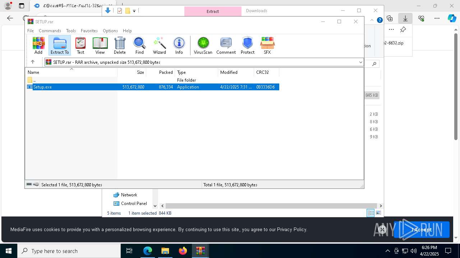This screenshot has height=258, width=460.
Task: Run the Test archive tool
Action: 80,46
